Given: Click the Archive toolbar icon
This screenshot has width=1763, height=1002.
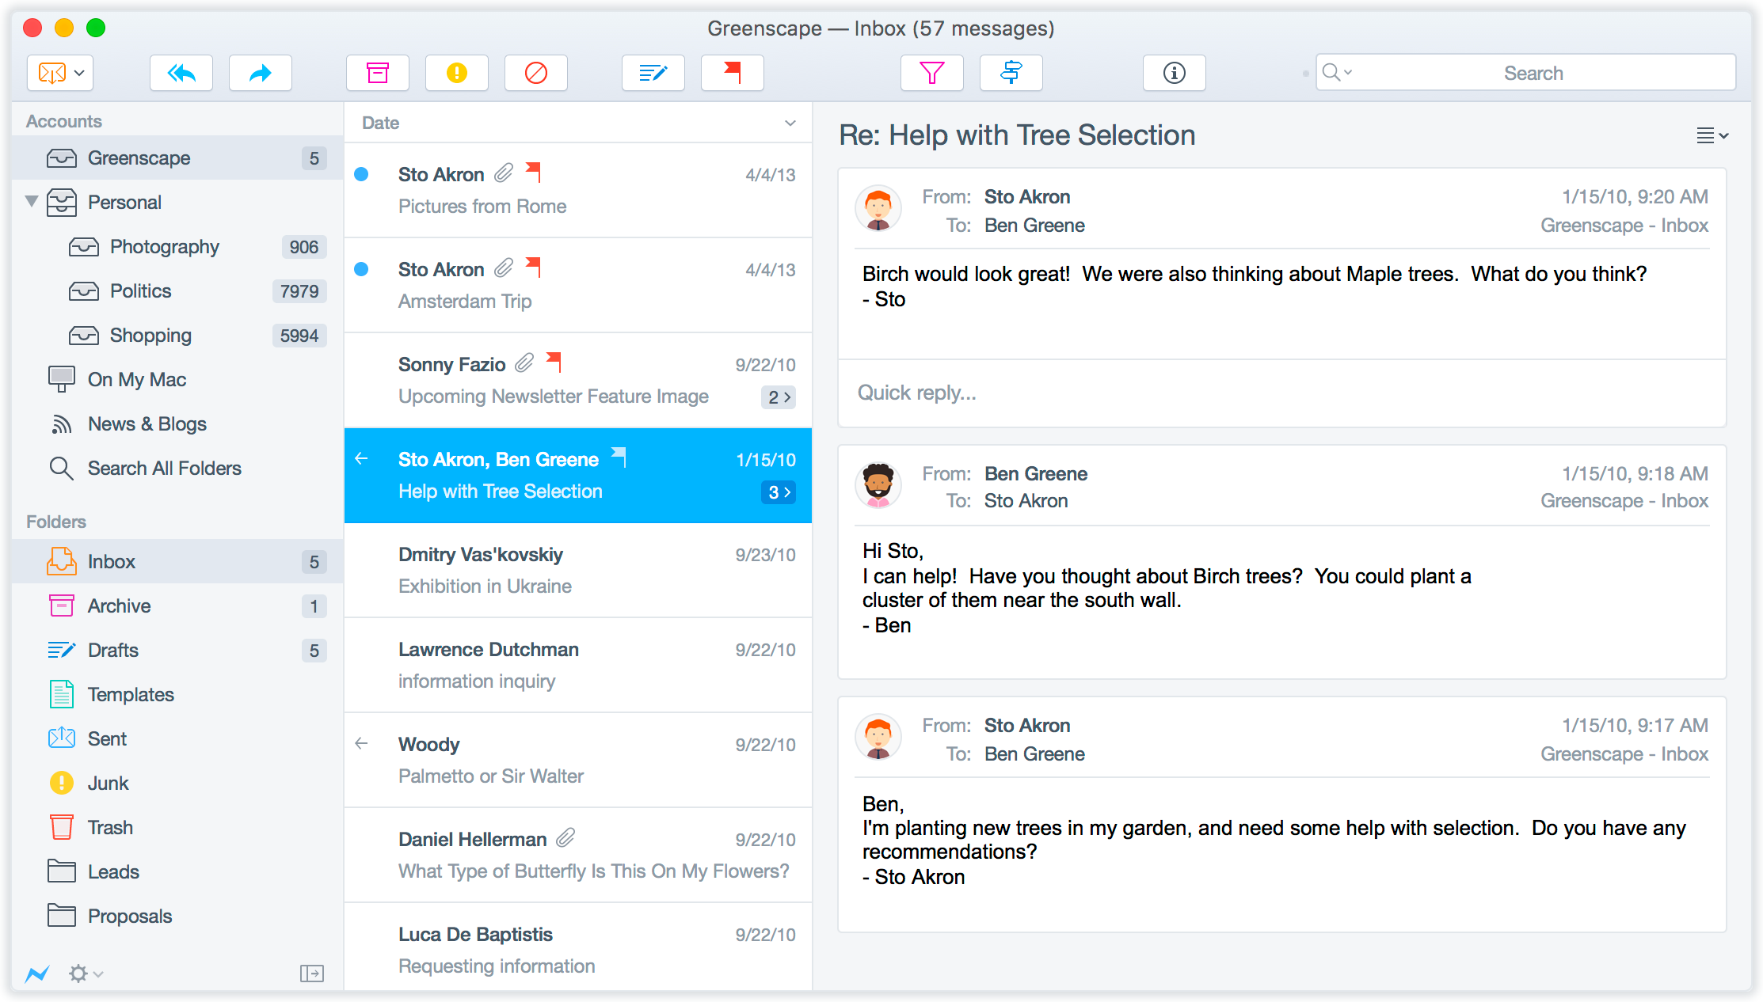Looking at the screenshot, I should click(378, 74).
